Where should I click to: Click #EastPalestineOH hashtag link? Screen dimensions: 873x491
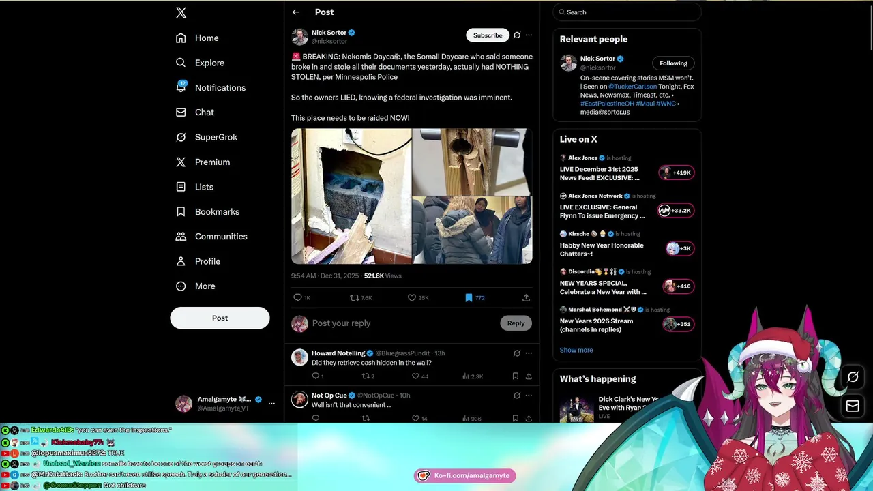coord(607,104)
